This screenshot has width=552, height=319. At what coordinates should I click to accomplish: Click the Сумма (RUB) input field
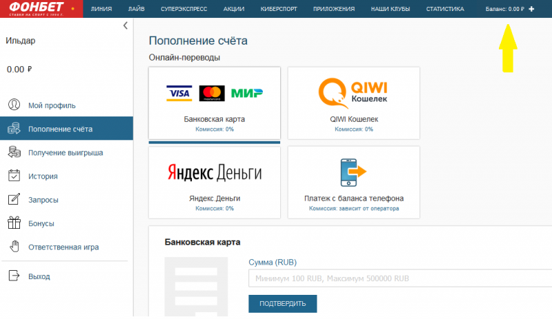400,278
